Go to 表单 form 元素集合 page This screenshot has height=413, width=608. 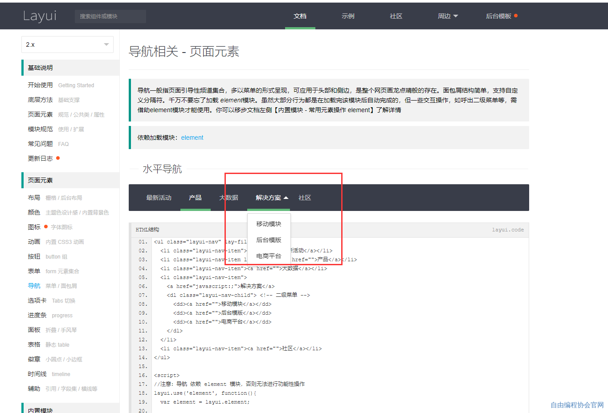(53, 271)
